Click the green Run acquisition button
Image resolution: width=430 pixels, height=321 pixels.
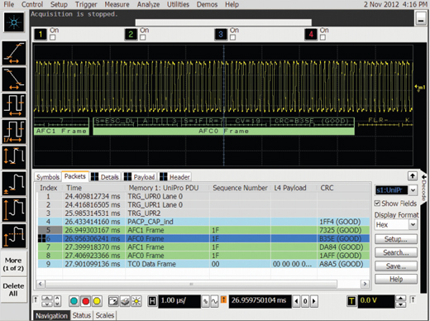pyautogui.click(x=74, y=301)
